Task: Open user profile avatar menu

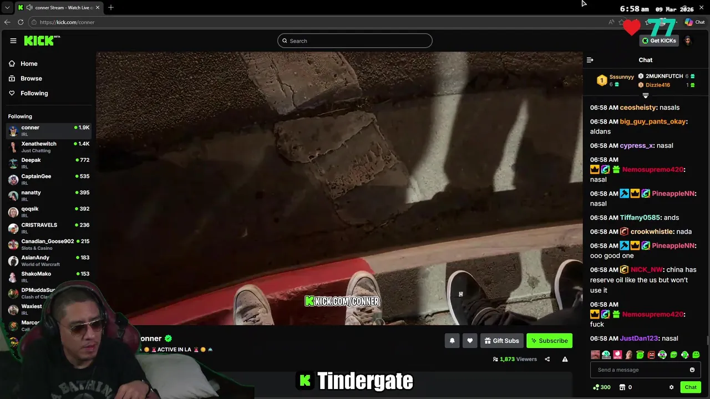Action: [688, 40]
